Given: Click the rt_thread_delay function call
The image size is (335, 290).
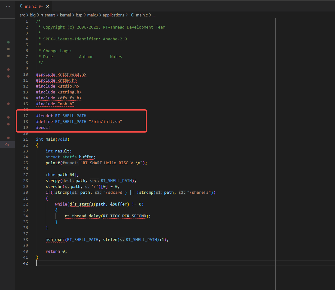Looking at the screenshot, I should (x=83, y=216).
